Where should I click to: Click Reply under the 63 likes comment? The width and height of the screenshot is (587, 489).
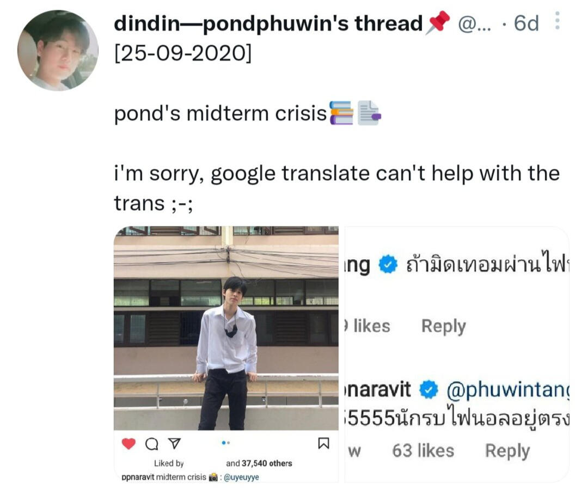click(x=507, y=451)
